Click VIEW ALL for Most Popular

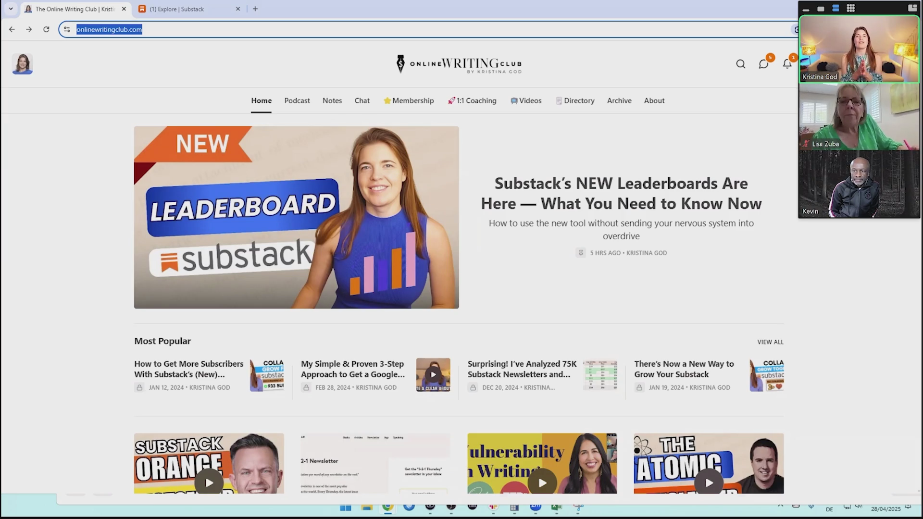click(770, 342)
